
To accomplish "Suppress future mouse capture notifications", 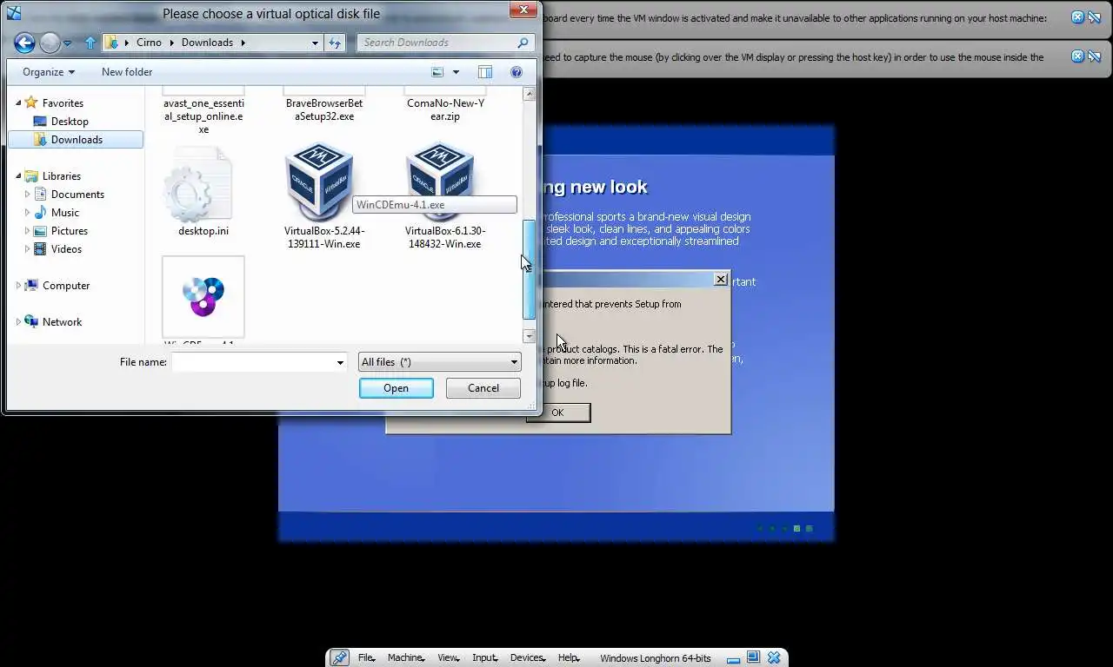I will [x=1094, y=56].
